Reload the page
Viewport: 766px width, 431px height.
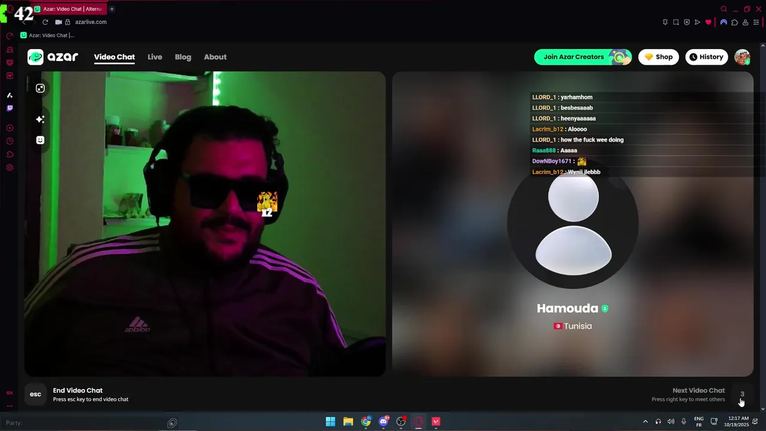point(45,22)
